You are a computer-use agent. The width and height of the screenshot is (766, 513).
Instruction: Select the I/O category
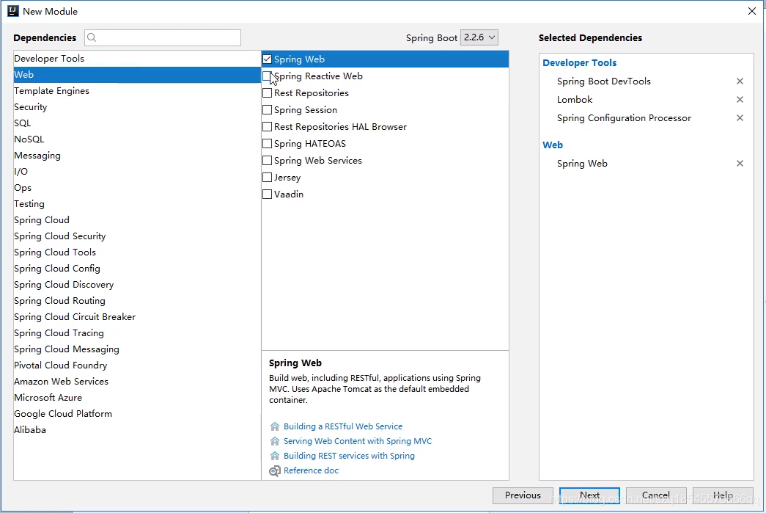pyautogui.click(x=137, y=172)
